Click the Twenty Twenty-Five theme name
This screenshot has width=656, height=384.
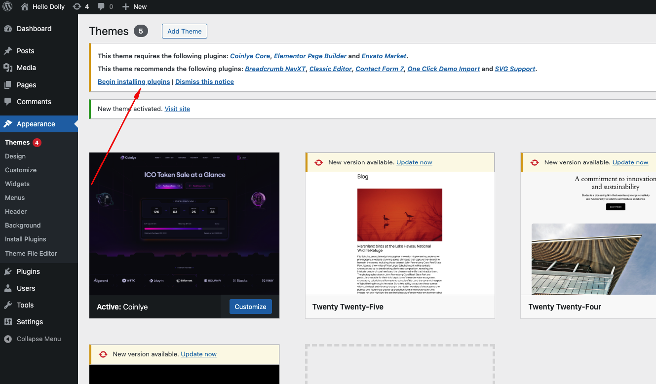(x=348, y=307)
